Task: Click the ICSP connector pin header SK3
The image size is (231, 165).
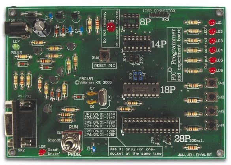Action: 159,15
